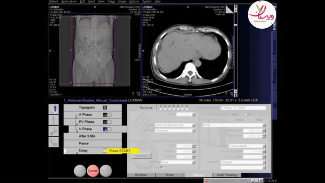The image size is (325, 183).
Task: Click the patient table position icon
Action: tap(53, 131)
